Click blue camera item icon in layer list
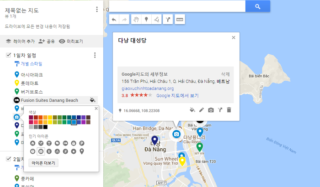 click(17, 117)
